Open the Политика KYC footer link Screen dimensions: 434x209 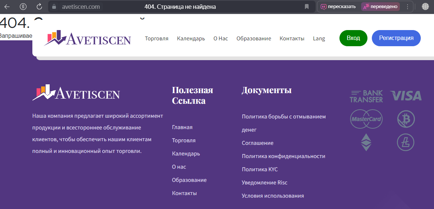coord(260,169)
